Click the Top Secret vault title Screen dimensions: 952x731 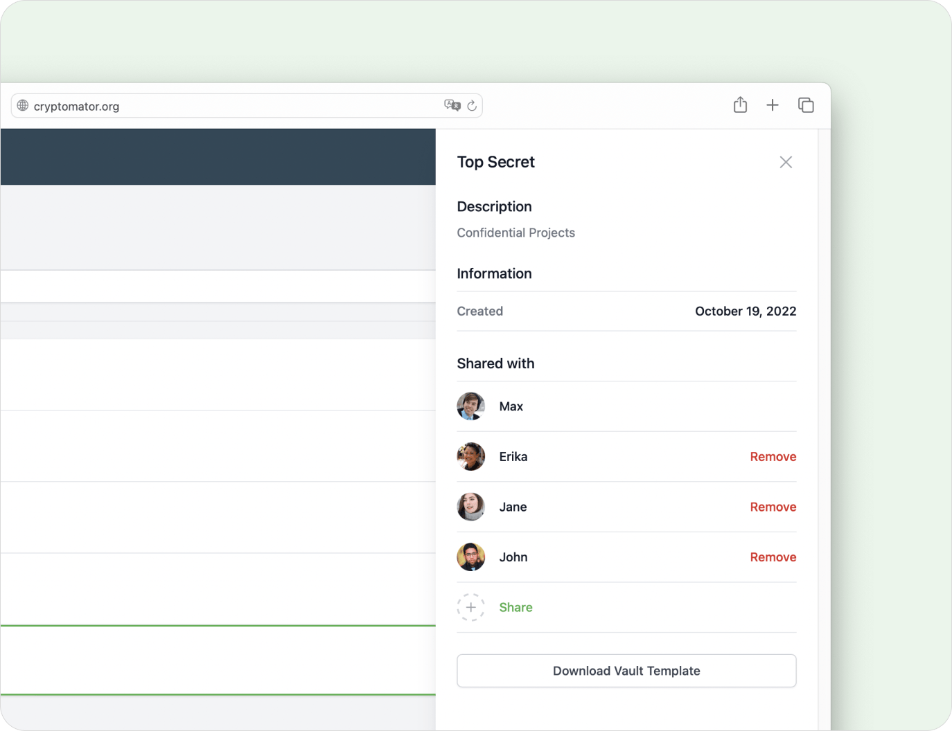pyautogui.click(x=495, y=161)
